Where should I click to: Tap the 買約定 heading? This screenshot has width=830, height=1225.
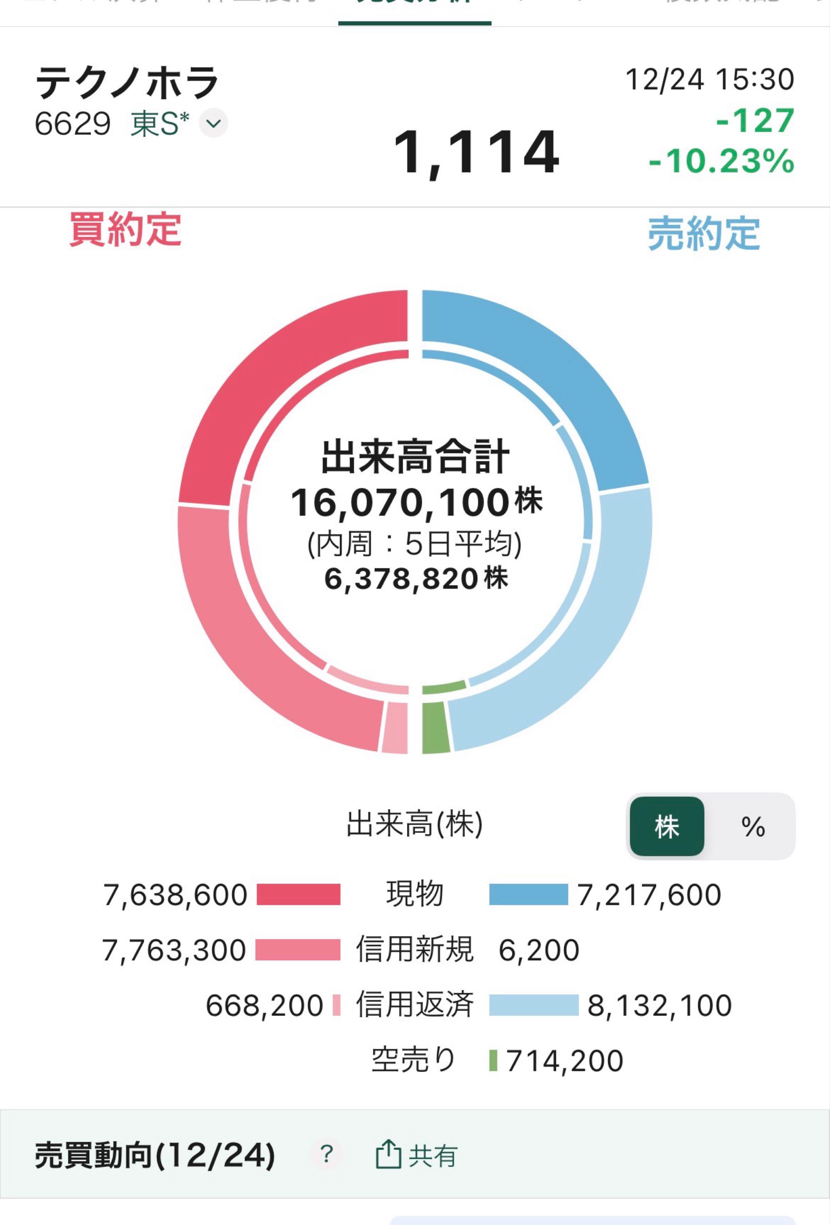click(x=126, y=230)
